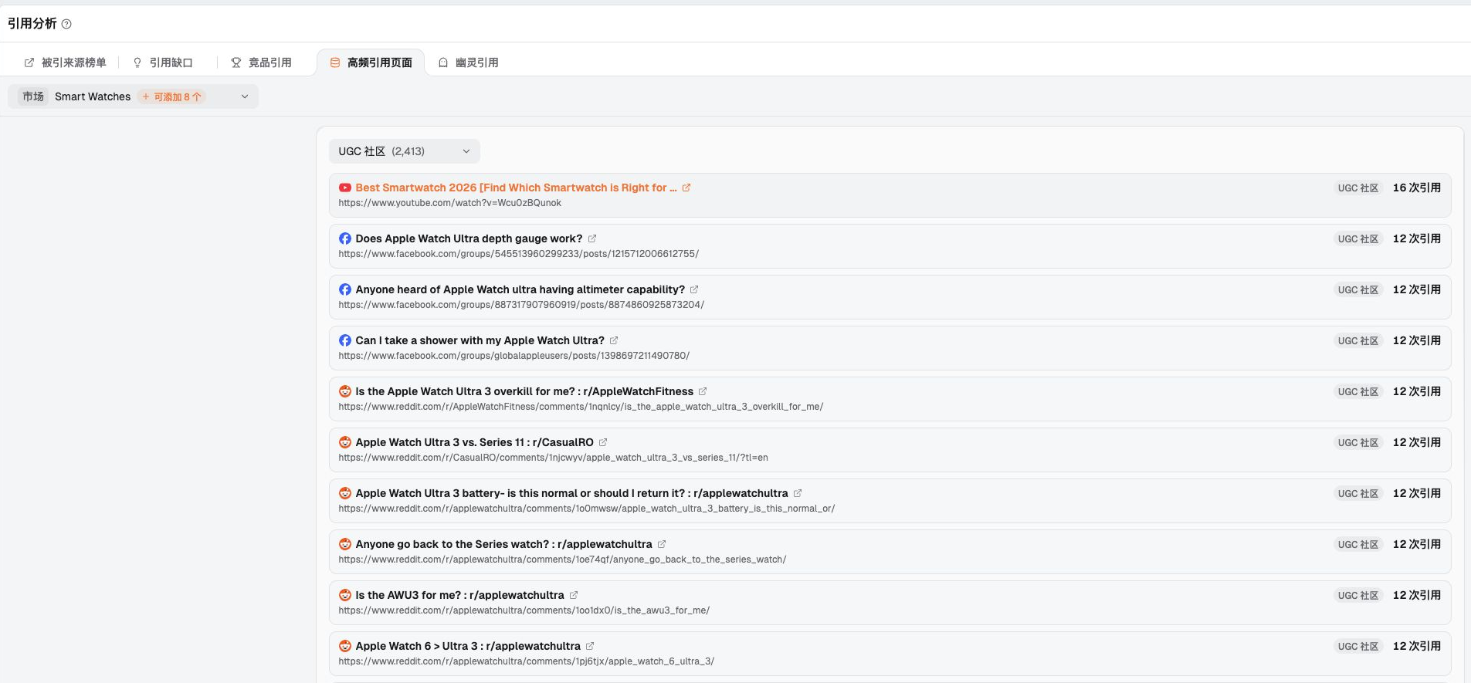The image size is (1471, 683).
Task: Click Reddit icon on CasualRO row
Action: tap(345, 442)
